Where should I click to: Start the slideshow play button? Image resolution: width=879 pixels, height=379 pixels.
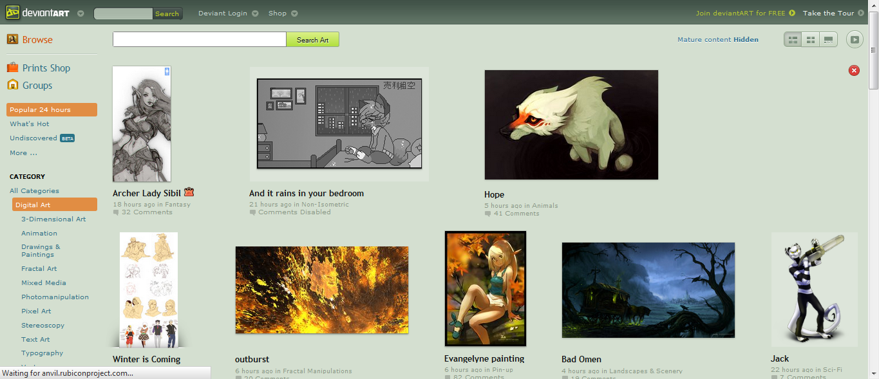click(x=855, y=39)
